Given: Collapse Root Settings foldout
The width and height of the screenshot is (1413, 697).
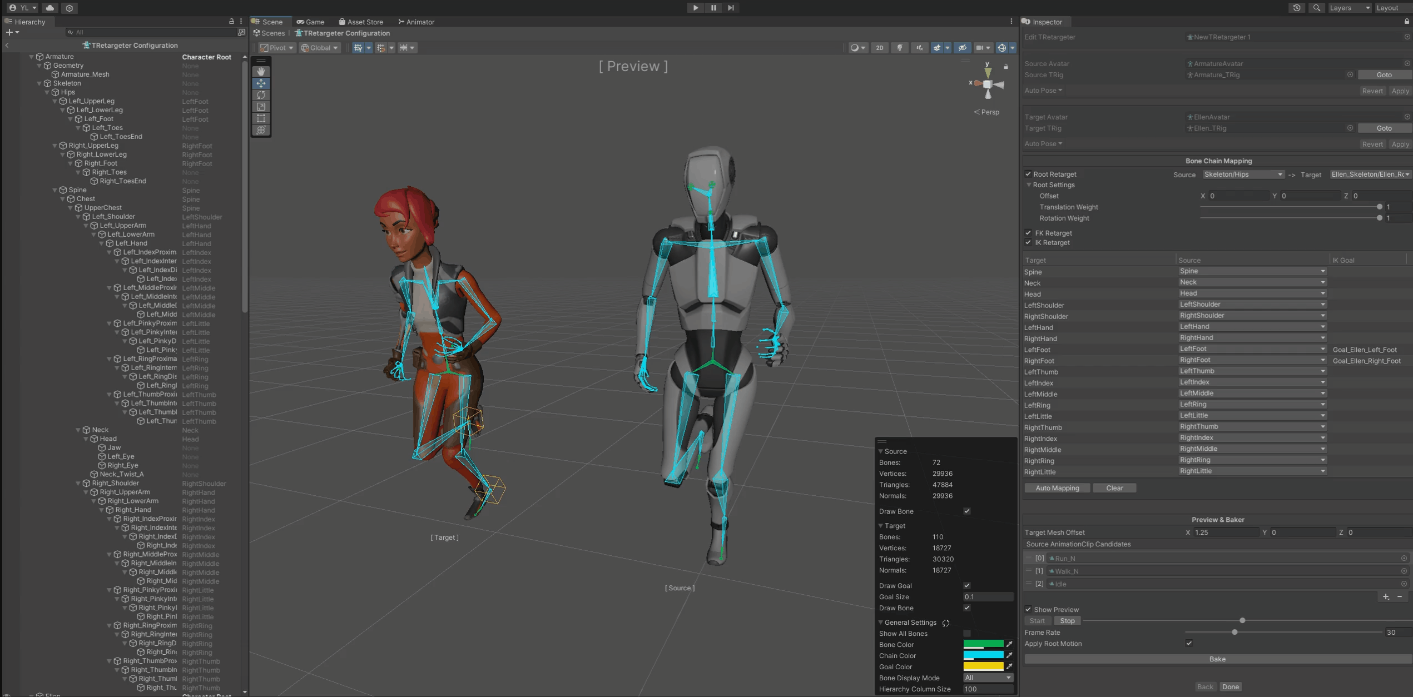Looking at the screenshot, I should coord(1029,185).
